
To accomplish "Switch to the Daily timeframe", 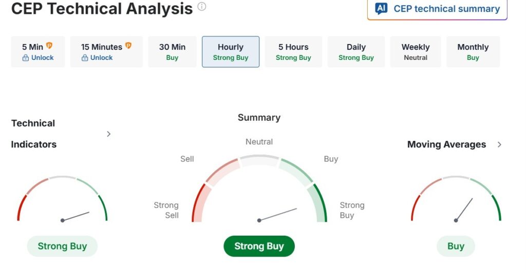I will point(356,52).
